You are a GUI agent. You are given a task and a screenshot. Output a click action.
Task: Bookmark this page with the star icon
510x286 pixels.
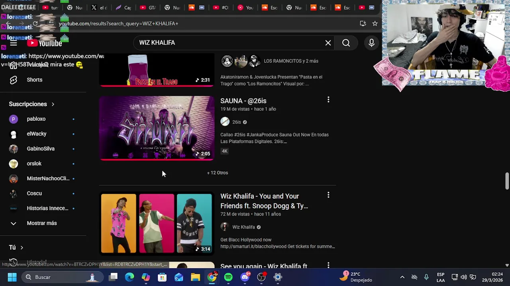pos(375,23)
